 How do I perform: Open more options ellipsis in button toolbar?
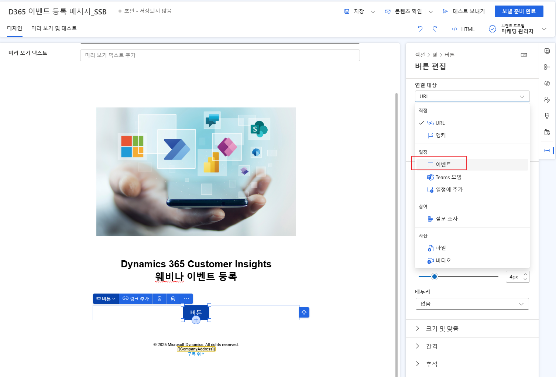point(186,299)
